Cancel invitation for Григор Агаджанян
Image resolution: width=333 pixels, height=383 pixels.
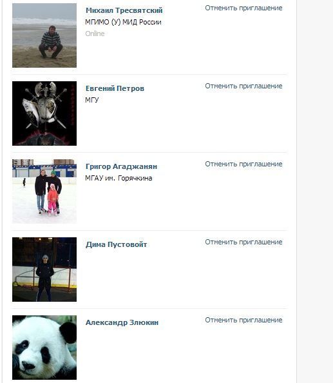(x=243, y=164)
